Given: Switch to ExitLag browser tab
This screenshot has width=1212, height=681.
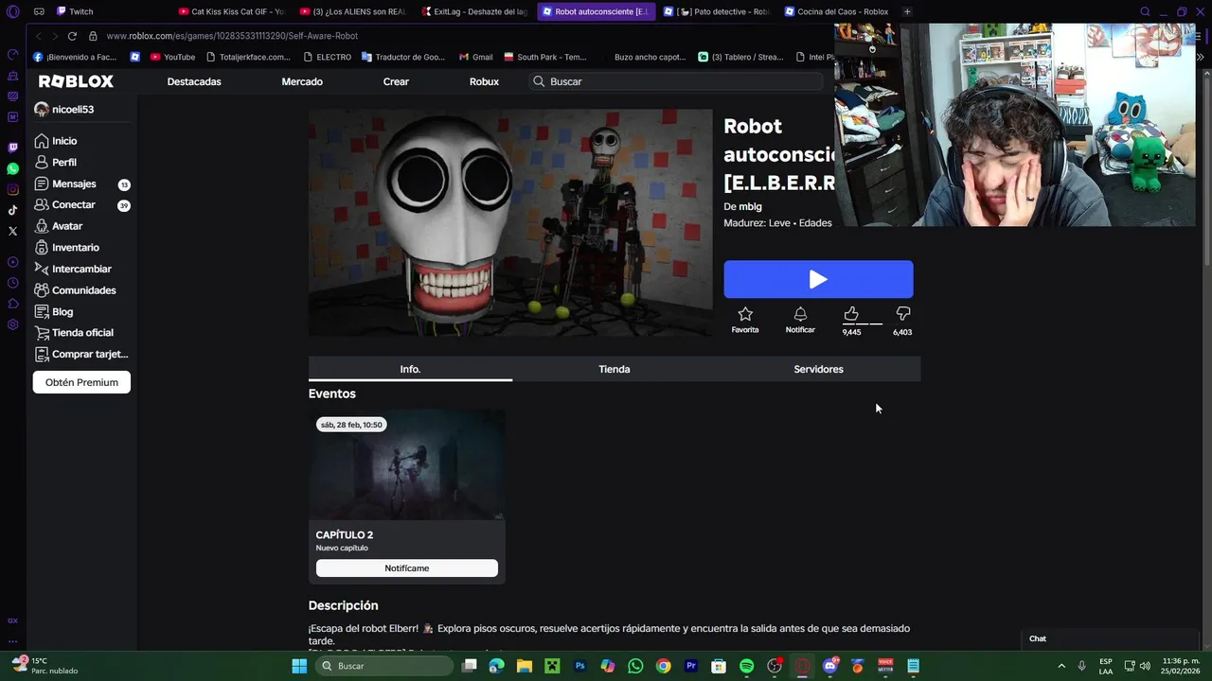Looking at the screenshot, I should pyautogui.click(x=475, y=11).
